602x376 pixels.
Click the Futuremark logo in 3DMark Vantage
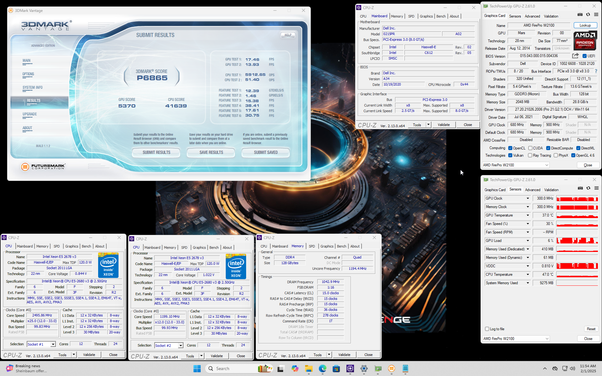43,167
